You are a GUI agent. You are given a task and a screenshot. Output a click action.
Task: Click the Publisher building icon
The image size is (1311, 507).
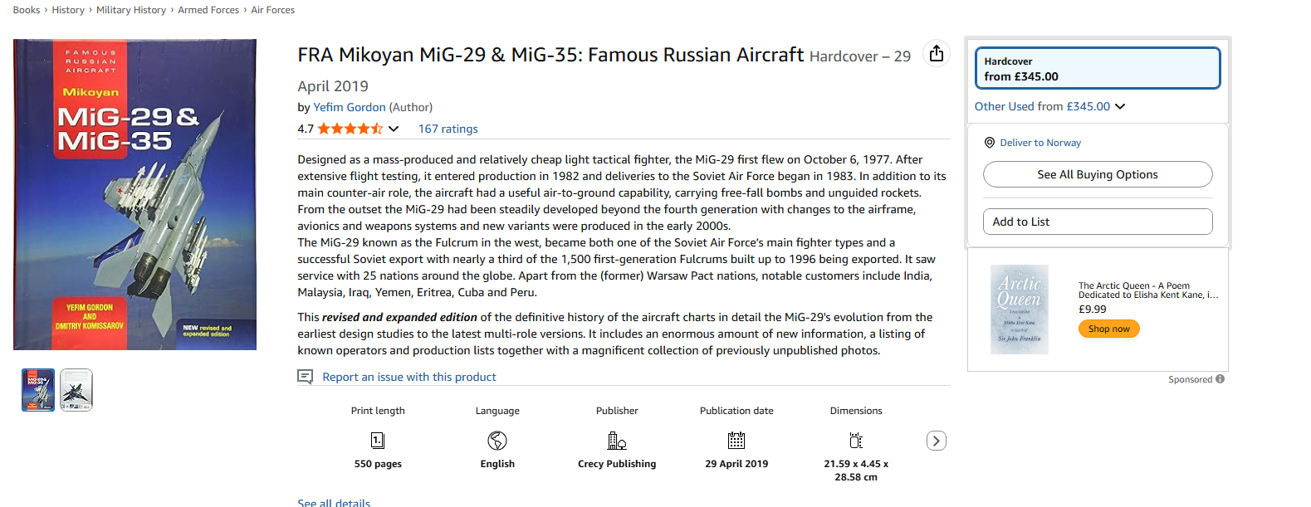tap(617, 441)
